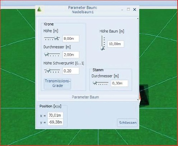Click the Krone Höhe field showing 8,00m
The image size is (178, 146).
(x=71, y=39)
